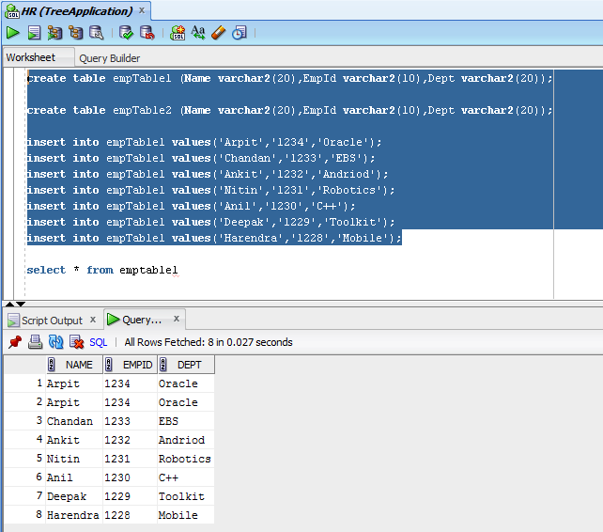The width and height of the screenshot is (603, 532).
Task: Pin the query result with the red pushpin
Action: [x=15, y=342]
